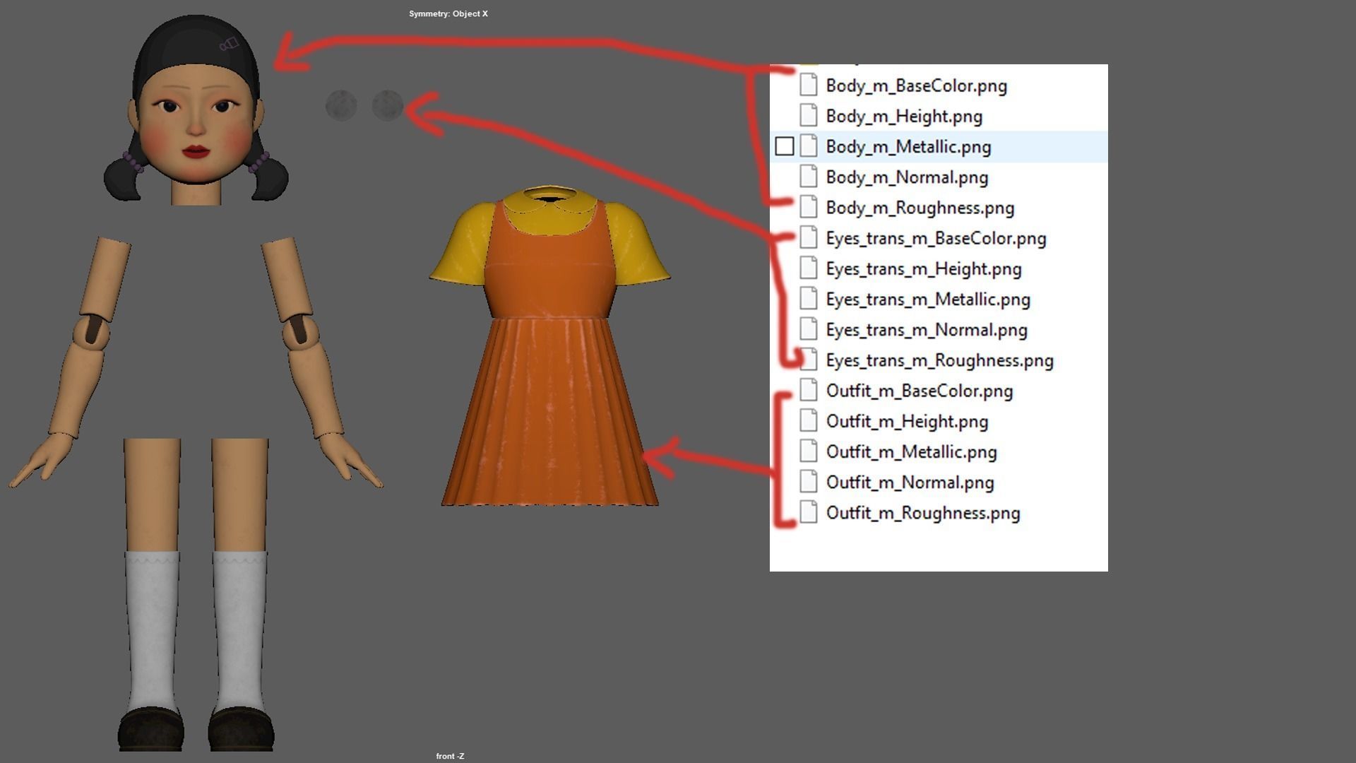Click the Outfit_m_Height.png file icon
1356x763 pixels.
click(809, 421)
